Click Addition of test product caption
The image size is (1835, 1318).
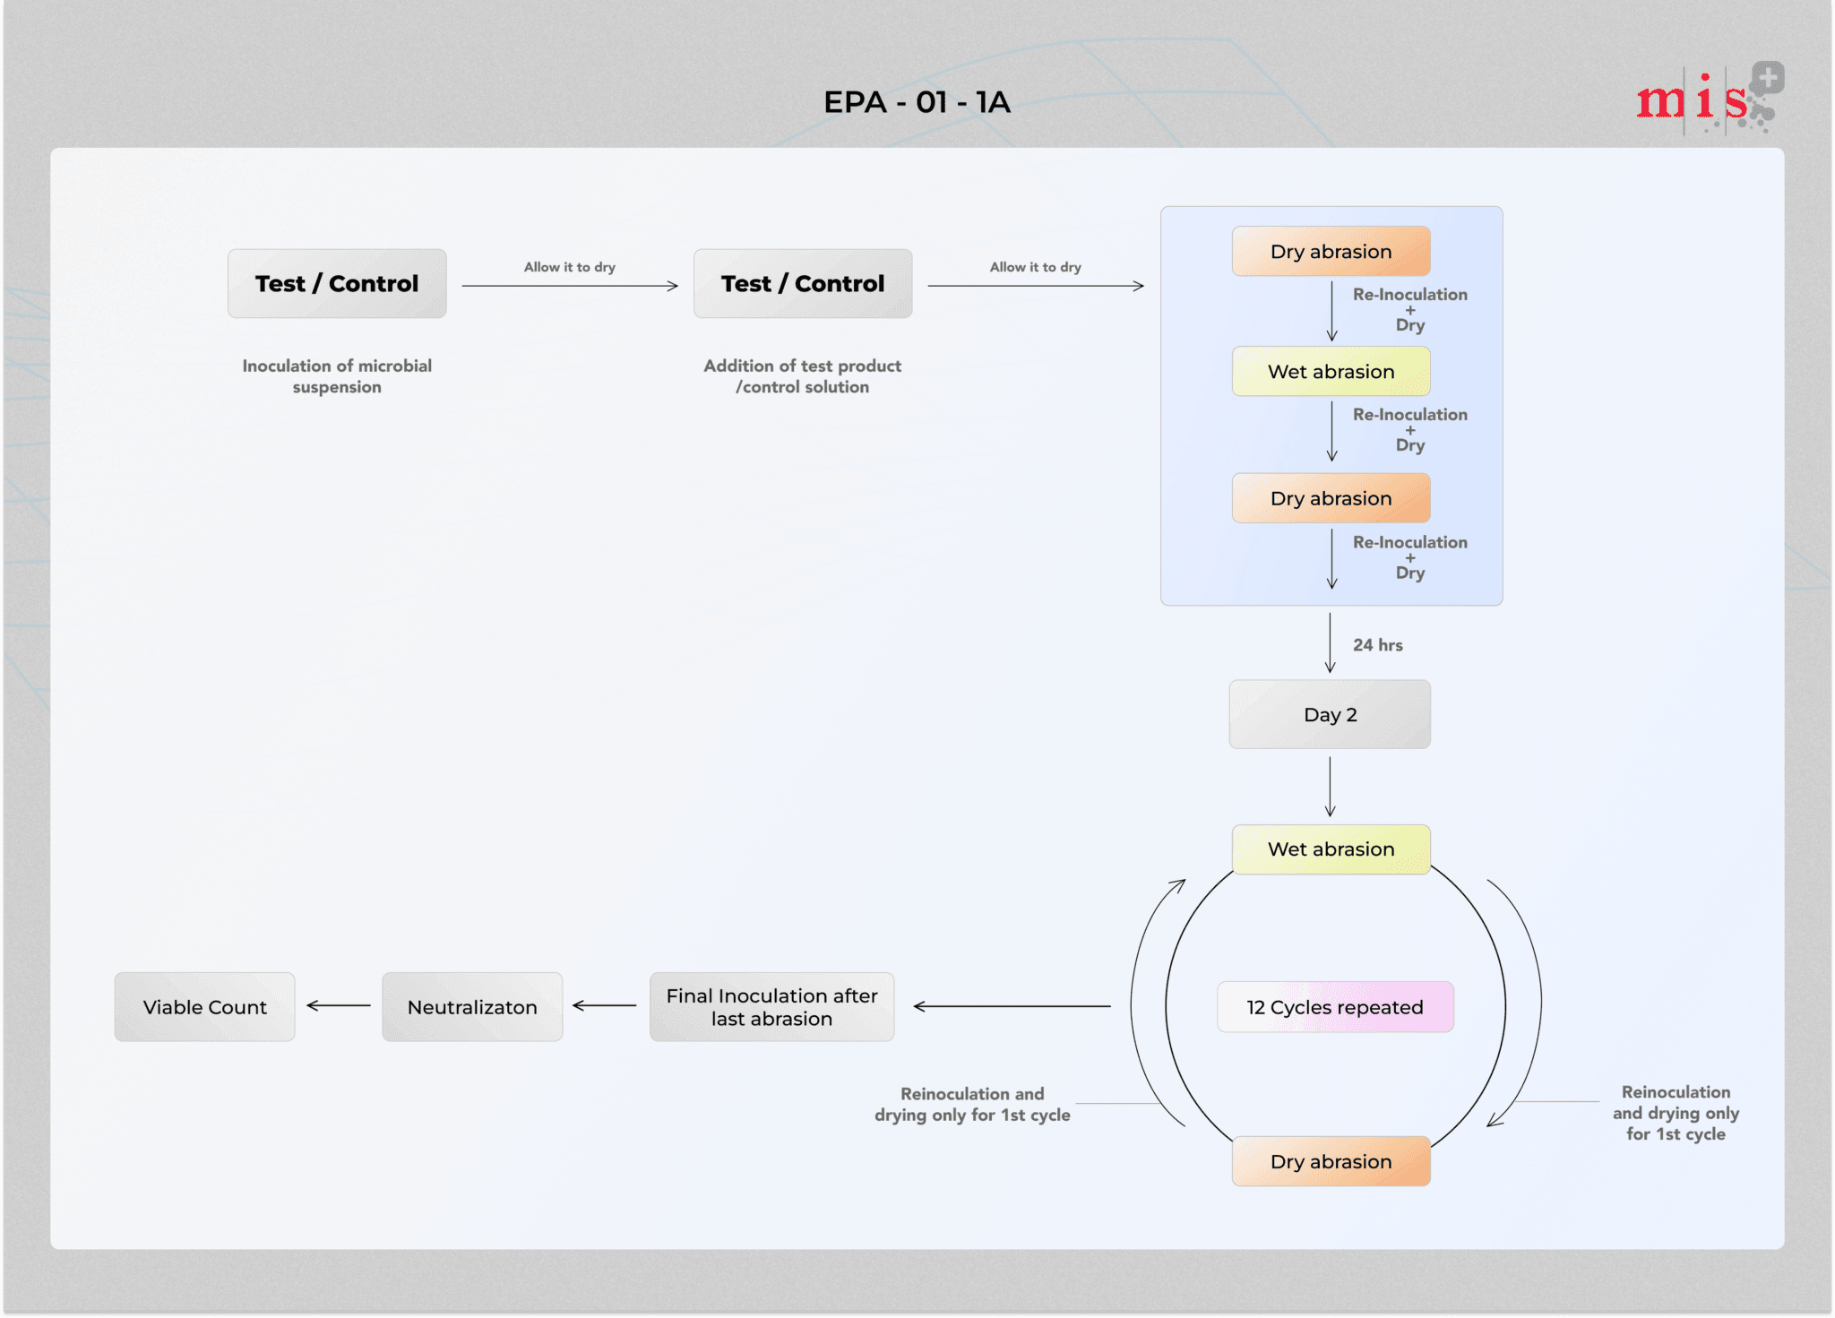pos(802,376)
